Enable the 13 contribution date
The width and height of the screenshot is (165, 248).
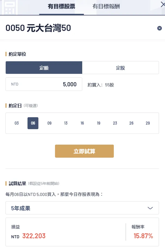coord(66,123)
